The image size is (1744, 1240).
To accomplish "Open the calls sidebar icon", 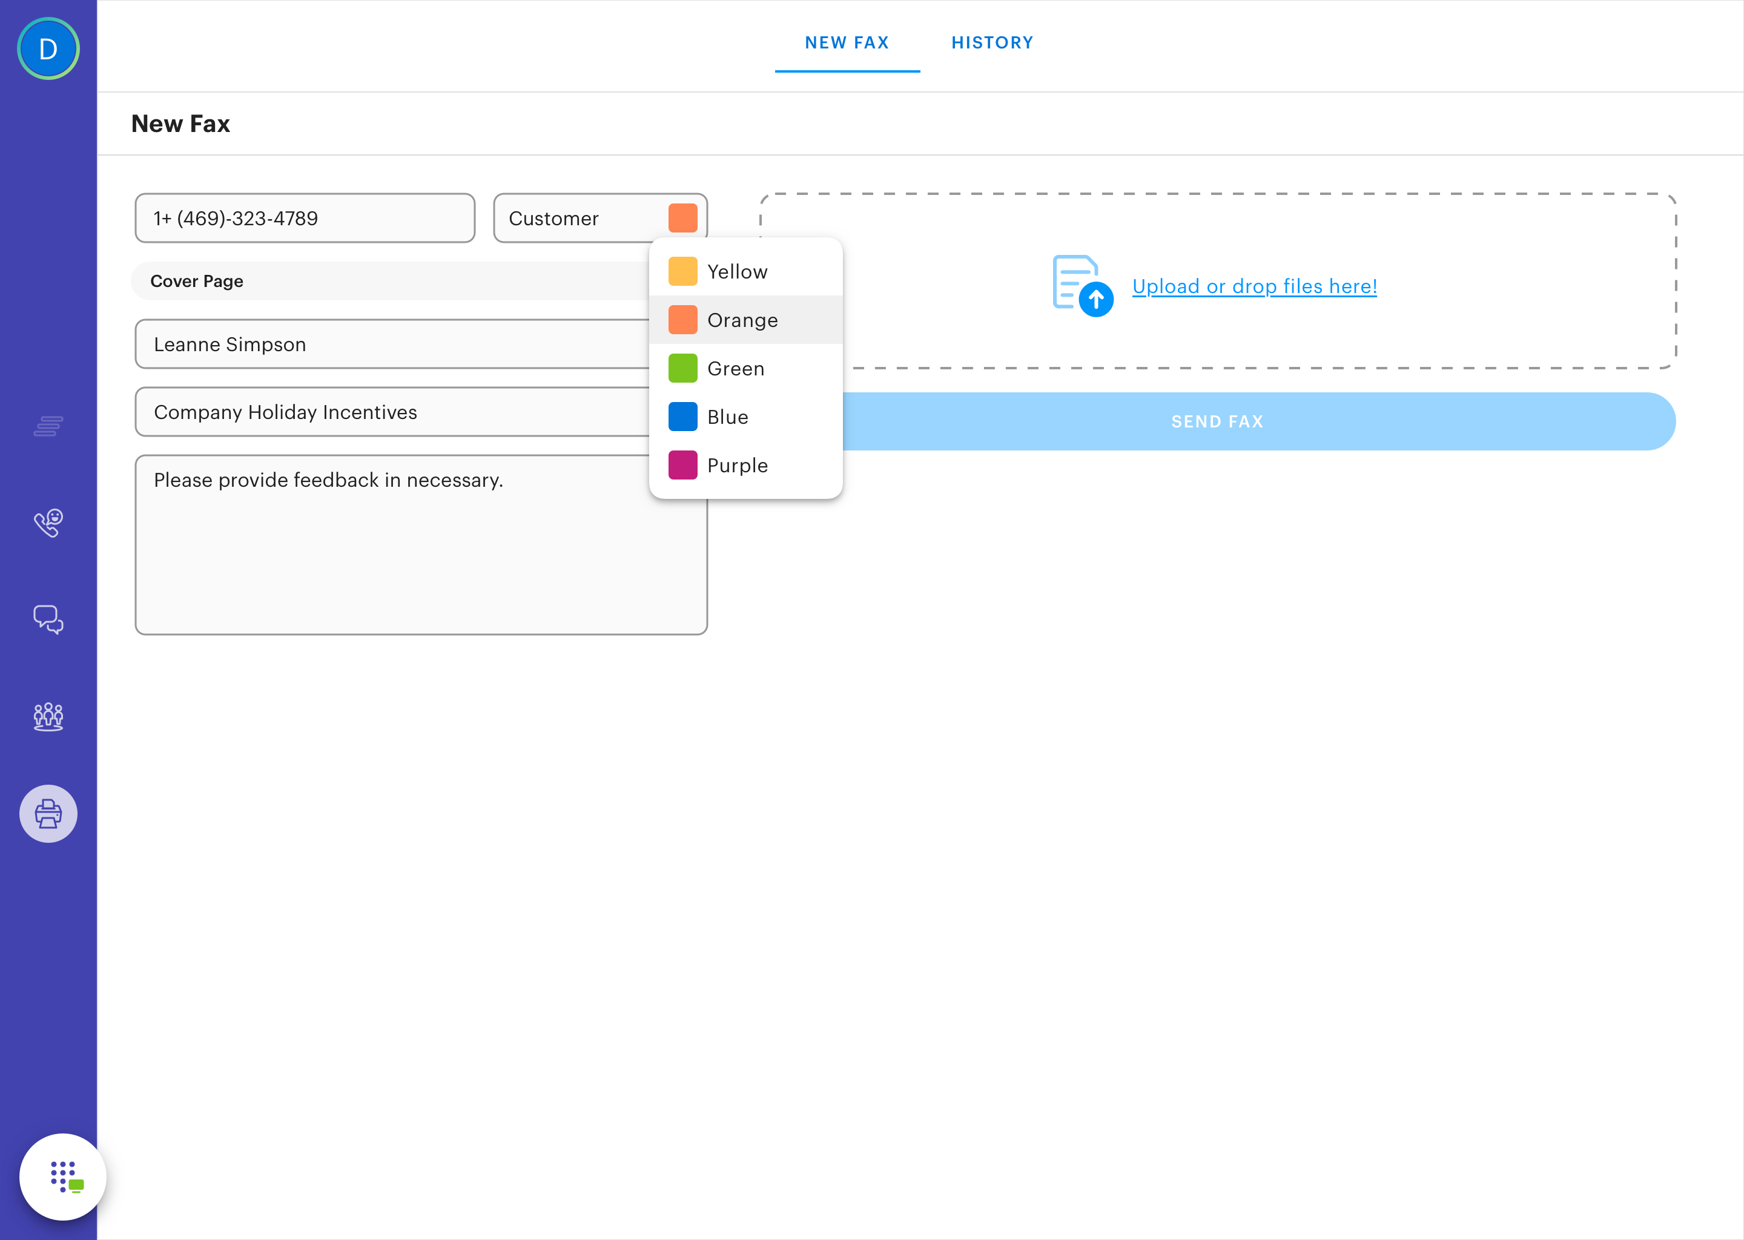I will tap(48, 523).
